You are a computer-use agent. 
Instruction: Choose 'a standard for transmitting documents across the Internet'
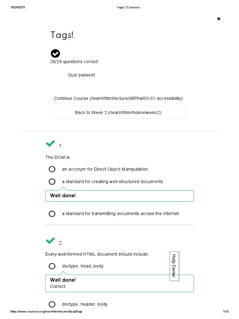(x=52, y=214)
